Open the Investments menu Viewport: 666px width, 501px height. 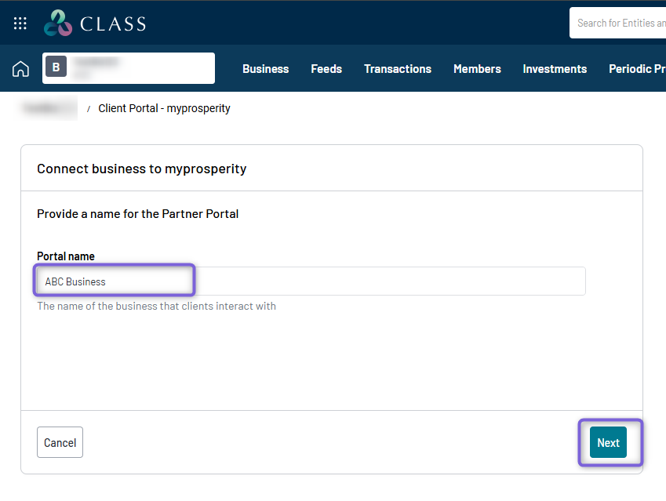(x=555, y=69)
